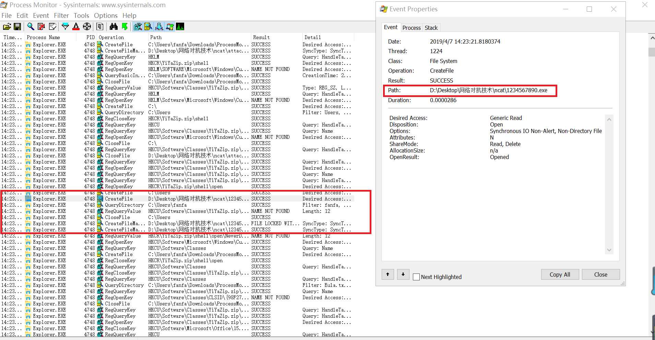Click the green Jump To Object icon
Image resolution: width=655 pixels, height=340 pixels.
pyautogui.click(x=125, y=26)
